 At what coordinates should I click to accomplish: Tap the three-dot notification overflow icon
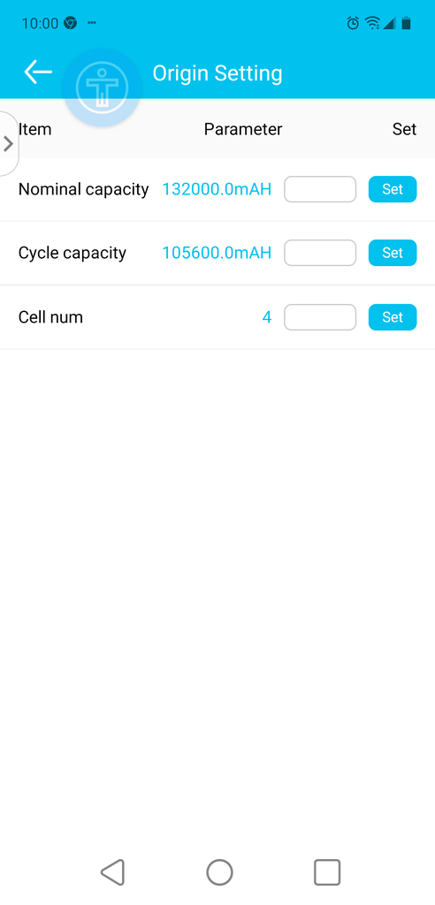(92, 23)
